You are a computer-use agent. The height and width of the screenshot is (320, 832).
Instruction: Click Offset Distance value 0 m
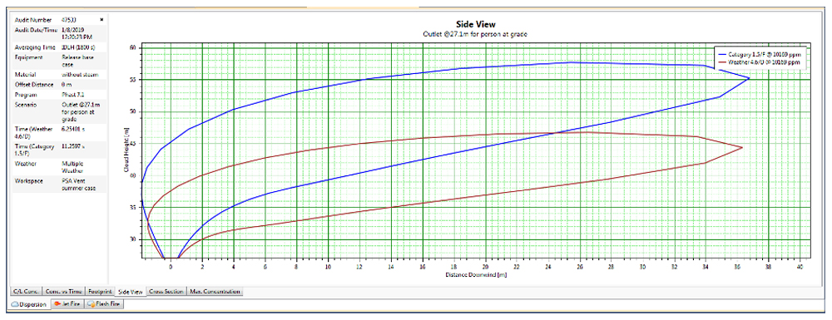(x=67, y=85)
